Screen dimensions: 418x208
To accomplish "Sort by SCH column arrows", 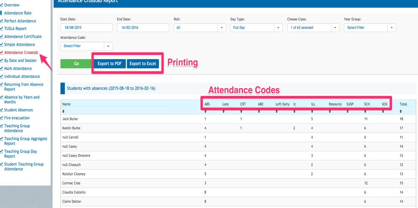I will pos(366,111).
